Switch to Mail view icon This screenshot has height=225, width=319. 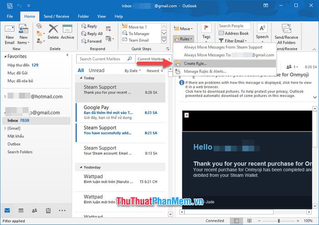[7, 210]
